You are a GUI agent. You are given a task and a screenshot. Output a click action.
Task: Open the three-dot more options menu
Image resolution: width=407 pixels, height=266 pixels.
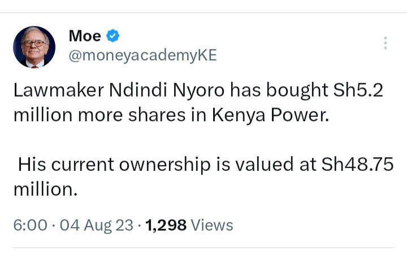point(385,43)
